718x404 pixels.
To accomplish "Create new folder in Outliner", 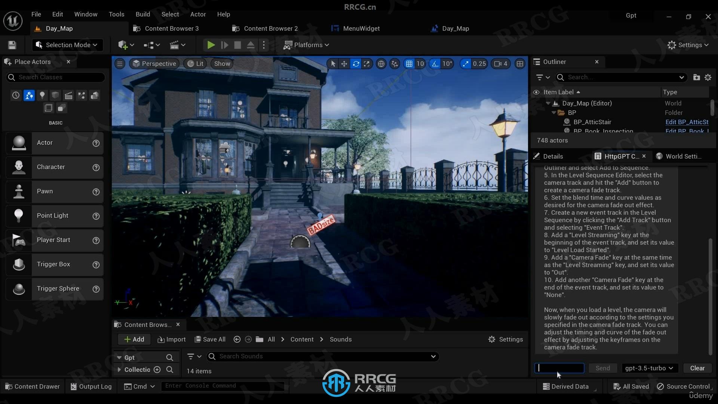I will point(696,77).
